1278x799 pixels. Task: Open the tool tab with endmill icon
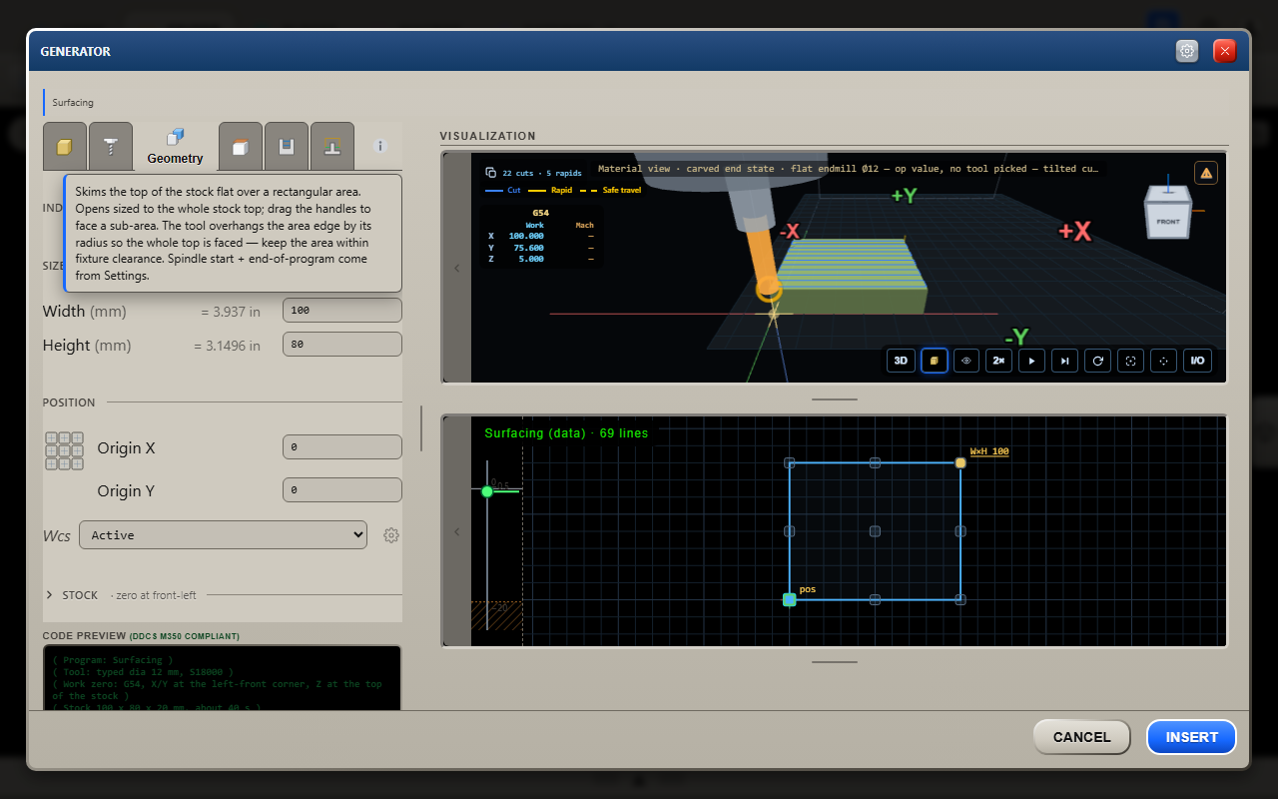click(x=110, y=147)
